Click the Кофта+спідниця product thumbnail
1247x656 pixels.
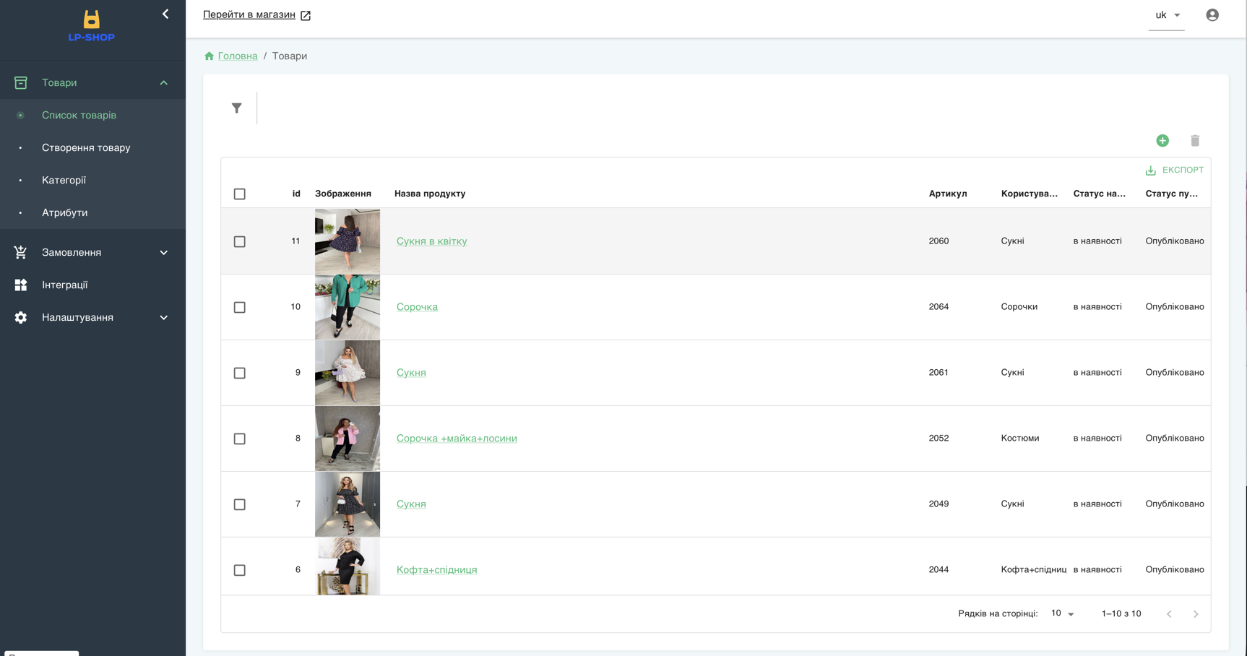pyautogui.click(x=348, y=567)
